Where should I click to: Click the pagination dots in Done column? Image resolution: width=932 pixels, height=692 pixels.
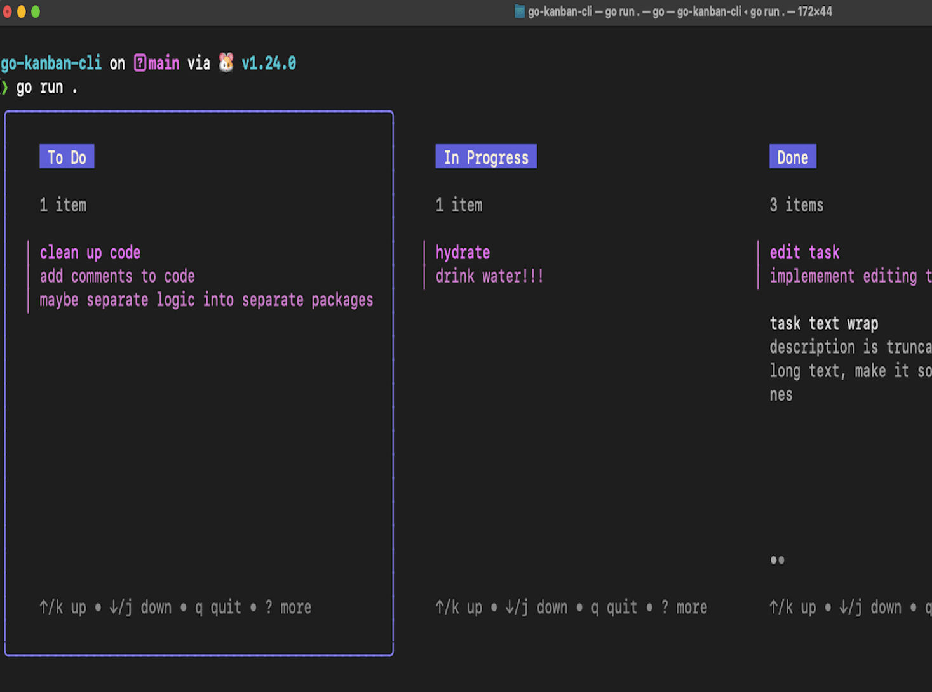click(777, 560)
